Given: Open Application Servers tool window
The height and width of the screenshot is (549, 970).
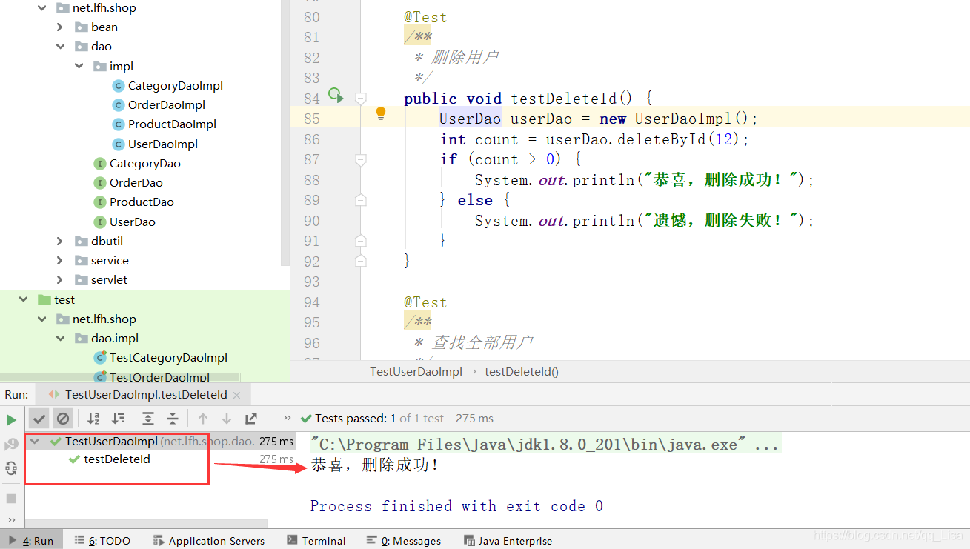Looking at the screenshot, I should pos(209,541).
